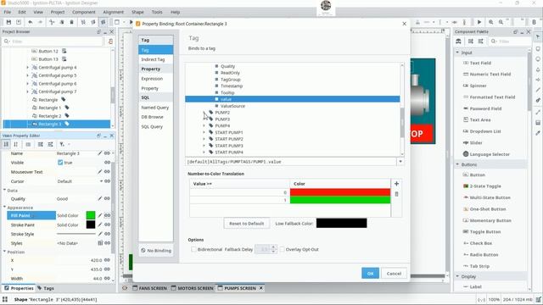Save the project with the toolbar disk icon

tap(8, 22)
